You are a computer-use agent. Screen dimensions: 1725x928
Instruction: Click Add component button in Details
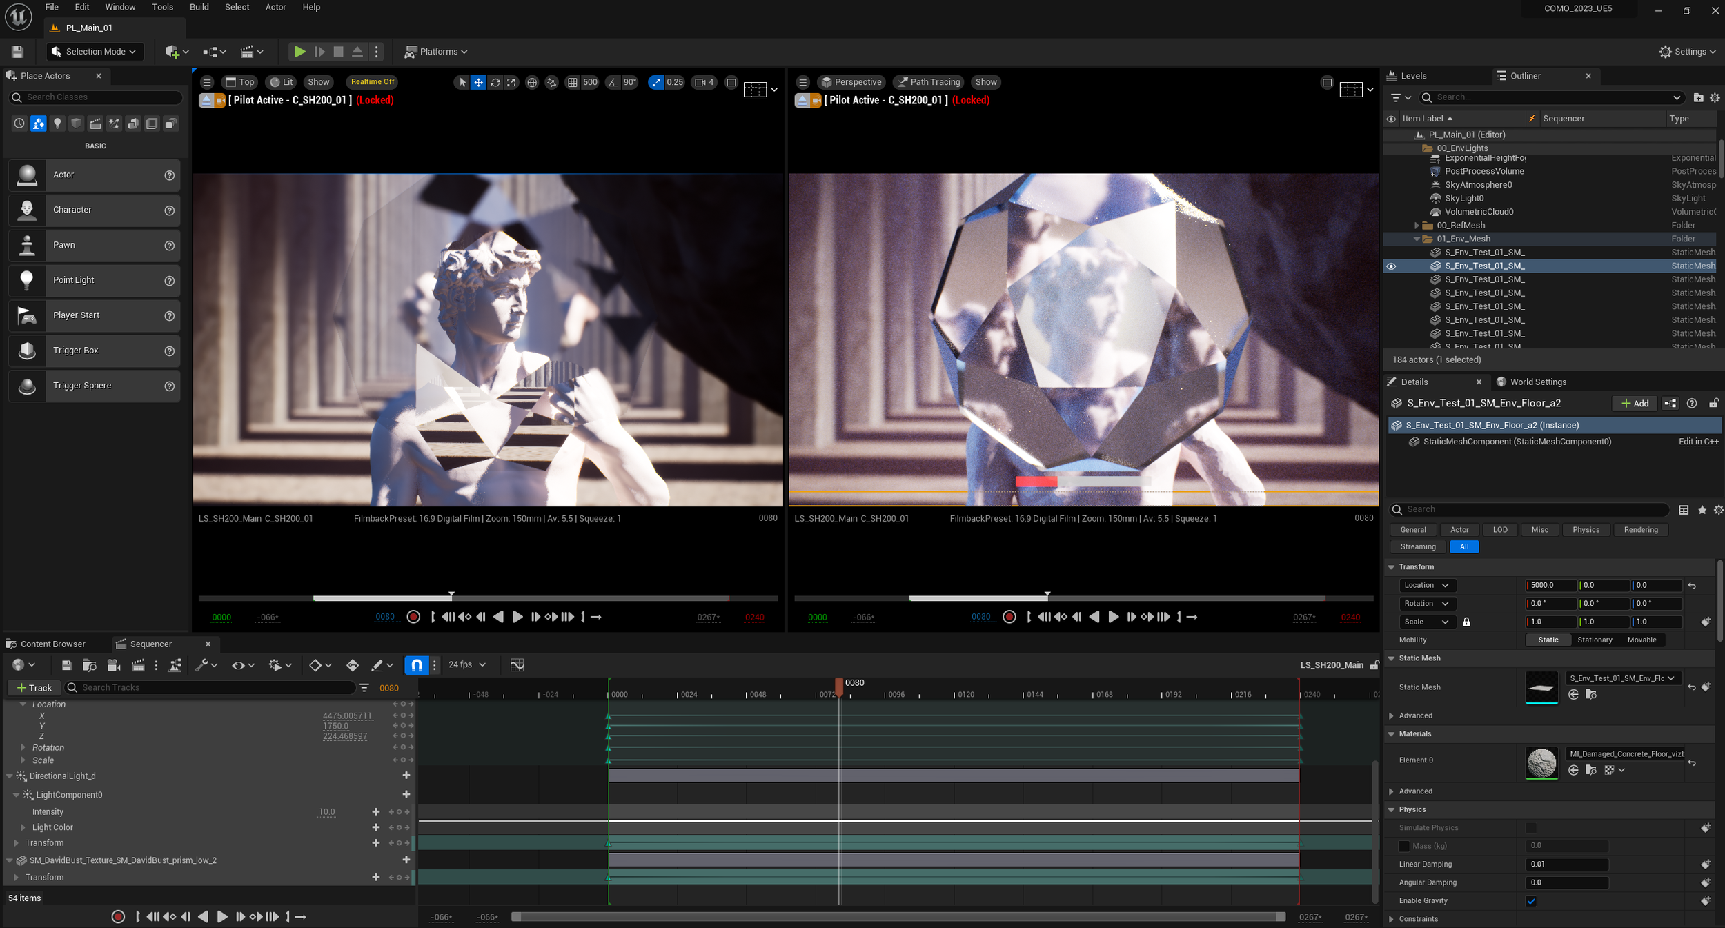(1635, 404)
